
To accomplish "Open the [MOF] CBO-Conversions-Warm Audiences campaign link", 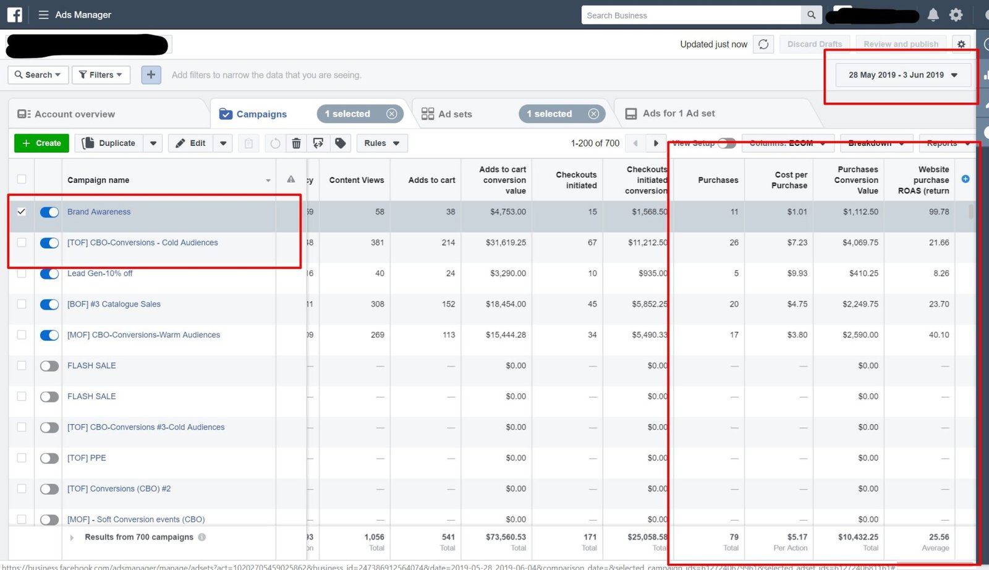I will (x=143, y=335).
